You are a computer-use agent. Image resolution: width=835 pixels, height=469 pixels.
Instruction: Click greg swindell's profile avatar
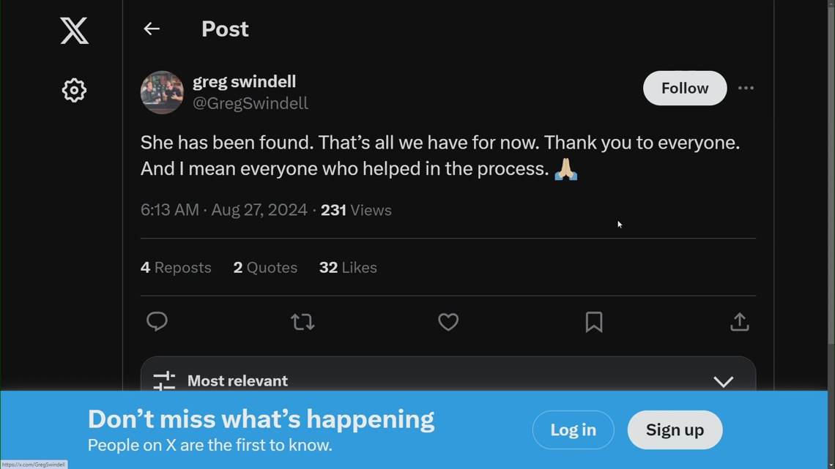point(161,92)
